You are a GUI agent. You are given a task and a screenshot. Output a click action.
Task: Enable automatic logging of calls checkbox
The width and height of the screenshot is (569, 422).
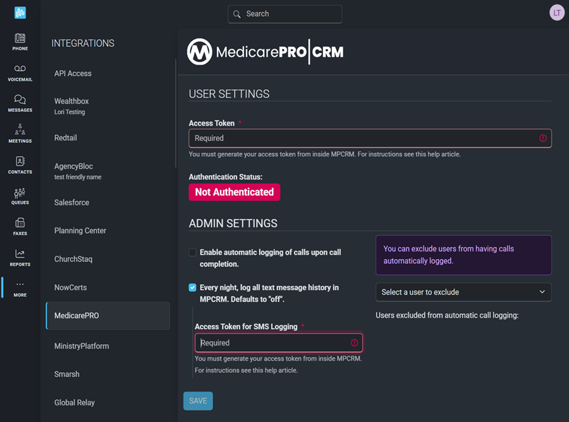pos(192,253)
